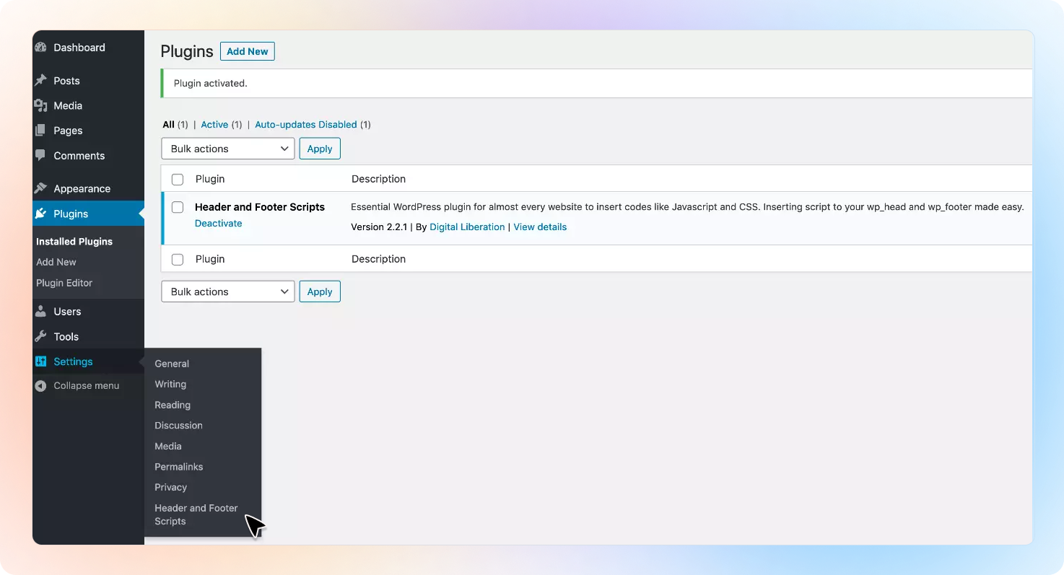Click the Plugins plug icon

pyautogui.click(x=40, y=214)
